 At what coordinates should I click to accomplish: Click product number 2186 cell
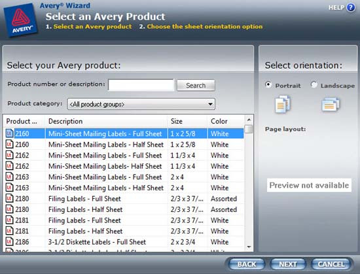tap(22, 242)
